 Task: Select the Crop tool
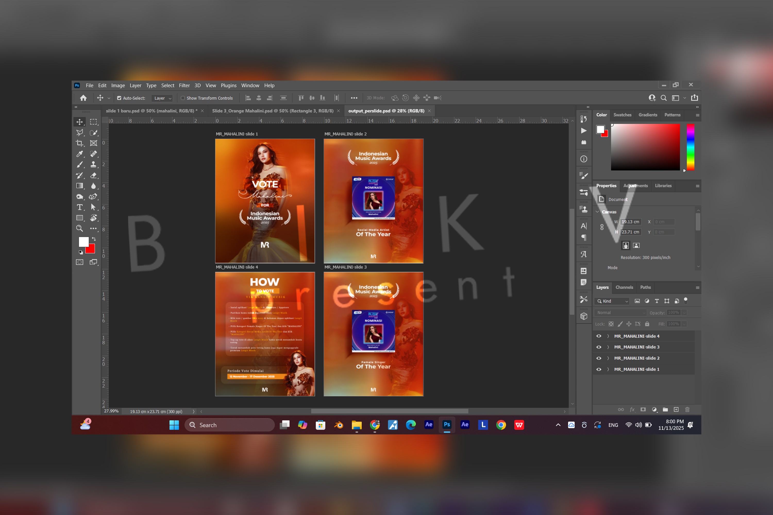pos(80,143)
